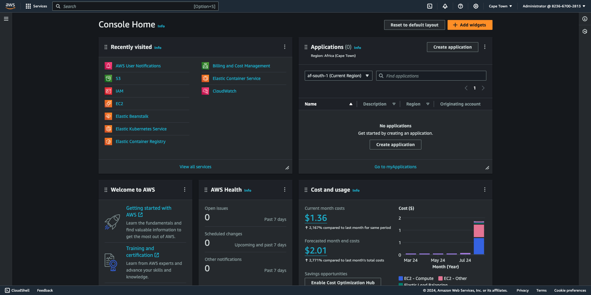Click the Elastic Beanstalk service icon
The height and width of the screenshot is (295, 591).
[108, 116]
